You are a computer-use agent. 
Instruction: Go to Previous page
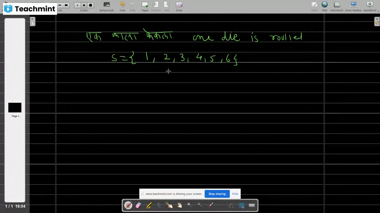156,7
